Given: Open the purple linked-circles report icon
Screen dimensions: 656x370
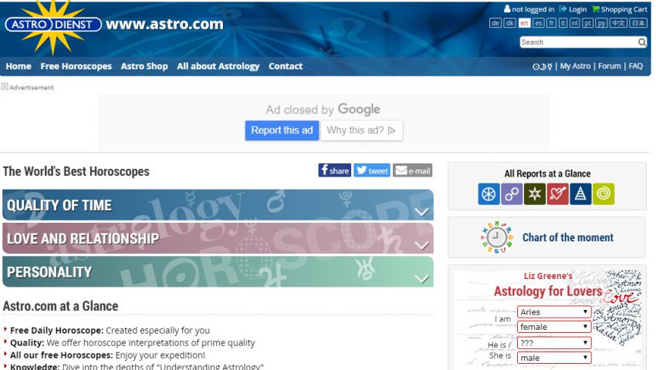Looking at the screenshot, I should click(x=512, y=194).
